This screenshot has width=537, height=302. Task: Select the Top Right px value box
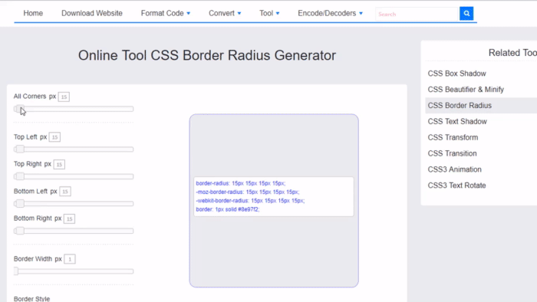pos(59,165)
